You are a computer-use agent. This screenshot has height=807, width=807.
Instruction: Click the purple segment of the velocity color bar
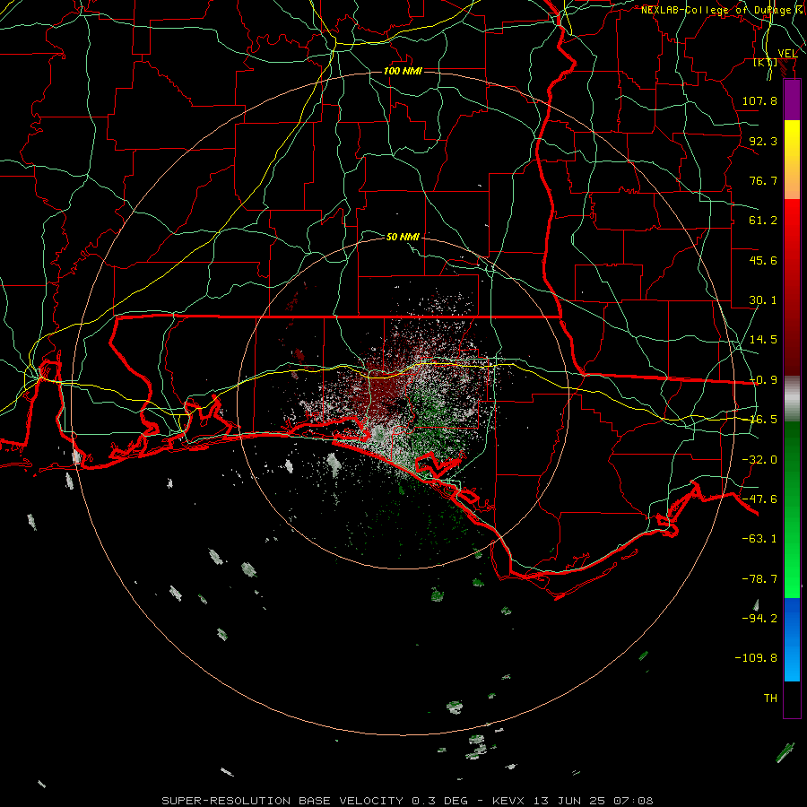point(792,100)
